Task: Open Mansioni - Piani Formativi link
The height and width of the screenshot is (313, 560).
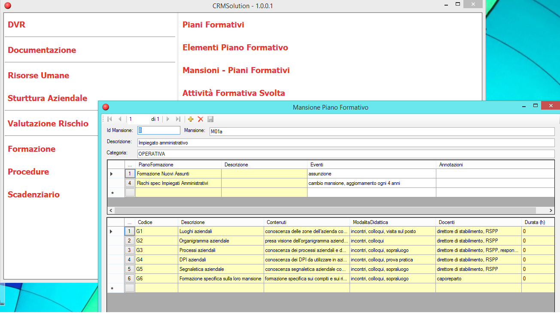Action: coord(236,70)
